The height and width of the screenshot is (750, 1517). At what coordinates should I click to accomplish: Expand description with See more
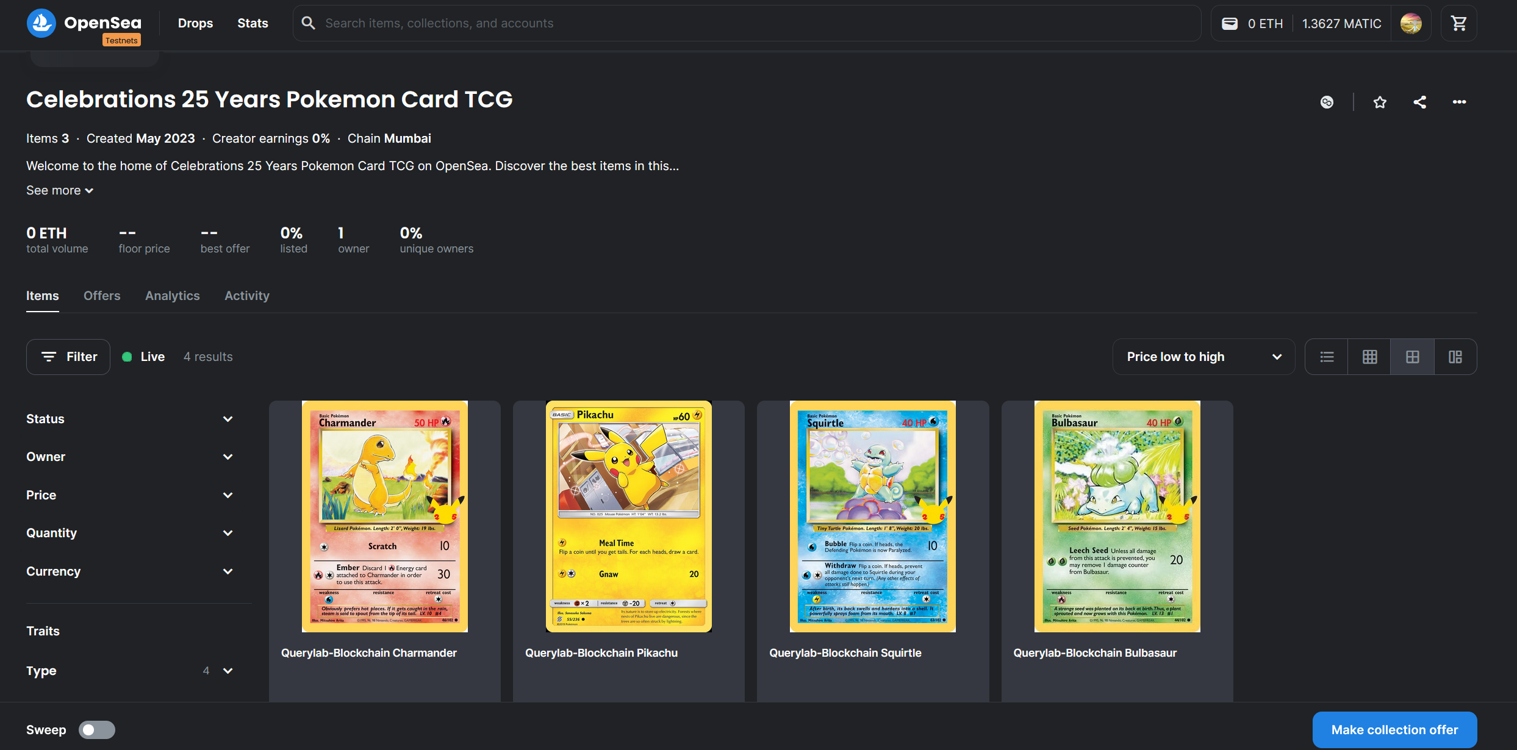coord(59,190)
